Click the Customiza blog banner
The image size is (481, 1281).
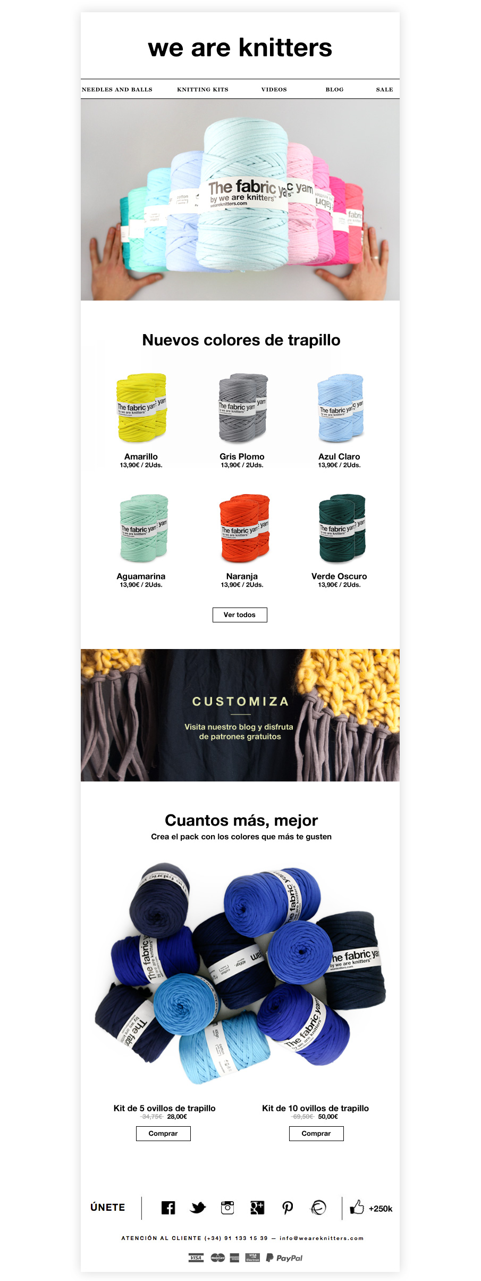pyautogui.click(x=240, y=715)
